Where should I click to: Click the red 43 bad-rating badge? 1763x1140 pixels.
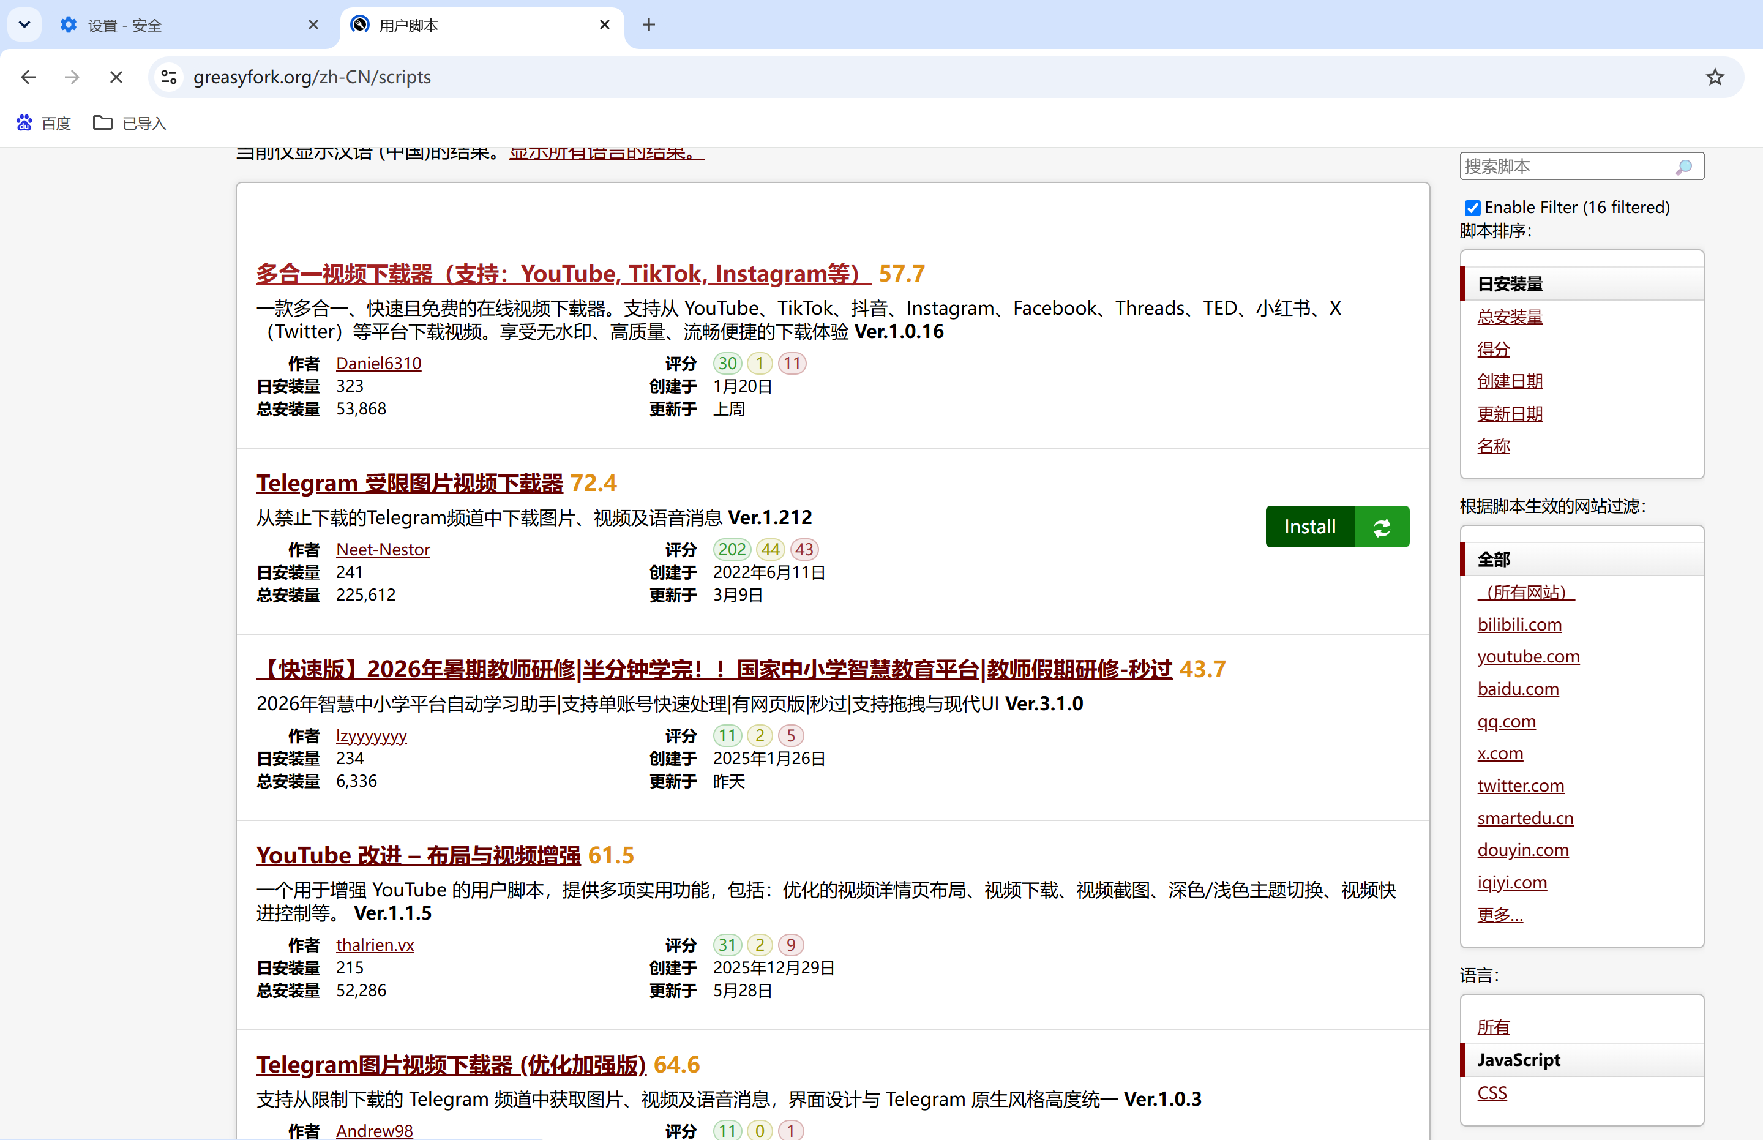click(x=804, y=549)
